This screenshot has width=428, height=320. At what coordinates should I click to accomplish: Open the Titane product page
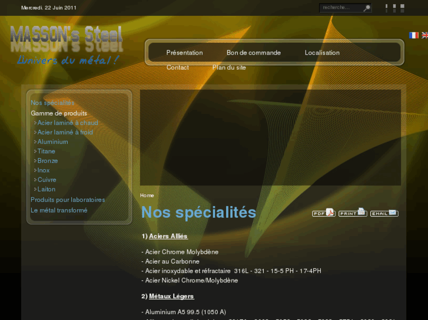[x=46, y=151]
